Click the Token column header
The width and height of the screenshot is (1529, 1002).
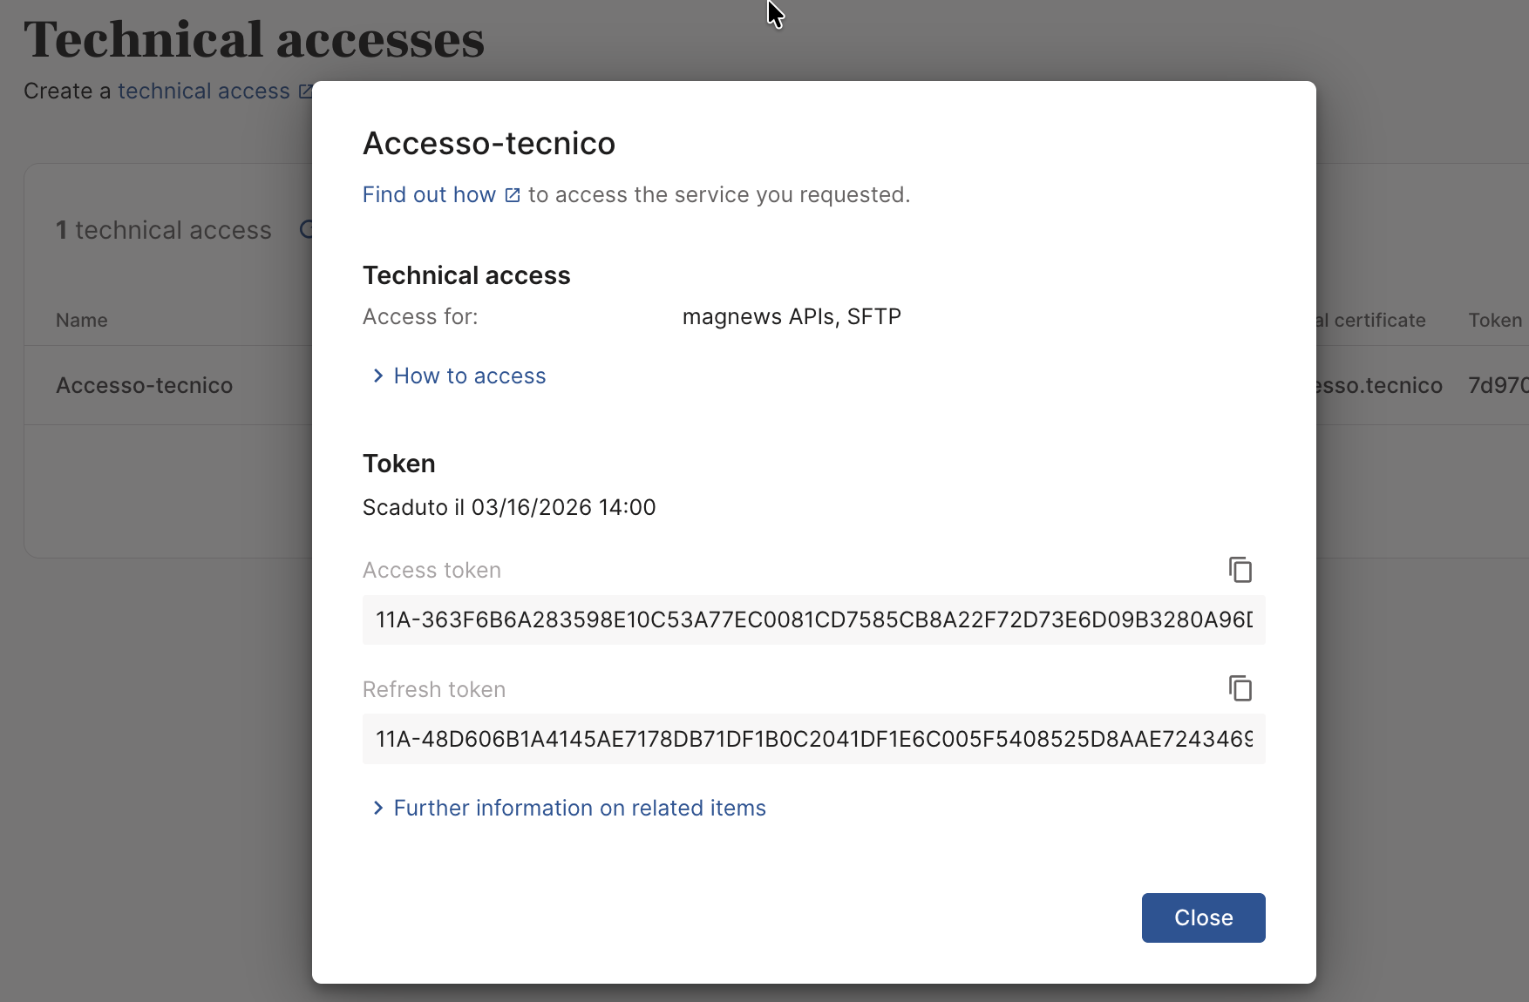[1494, 320]
